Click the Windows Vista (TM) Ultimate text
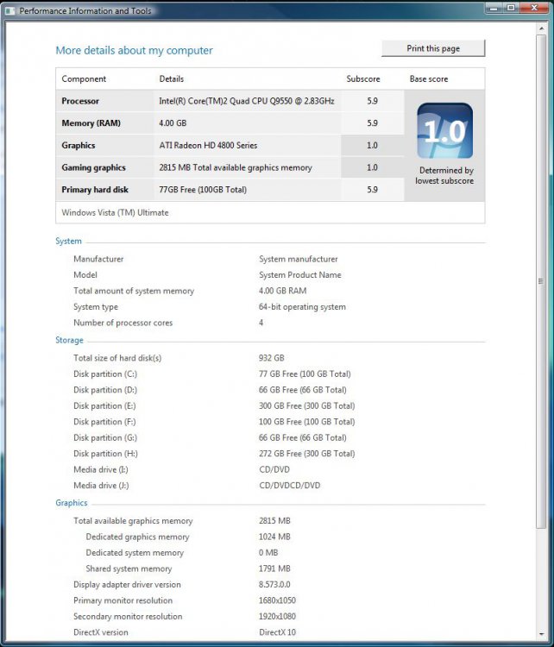 pos(115,212)
